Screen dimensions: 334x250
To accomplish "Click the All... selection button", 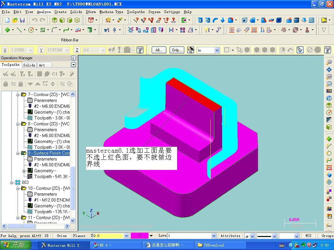I will click(159, 50).
